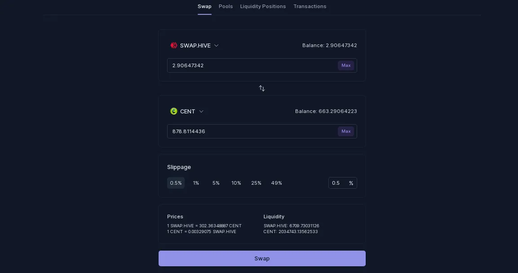
Task: Click the red SWAP.HIVE token logo
Action: [174, 46]
